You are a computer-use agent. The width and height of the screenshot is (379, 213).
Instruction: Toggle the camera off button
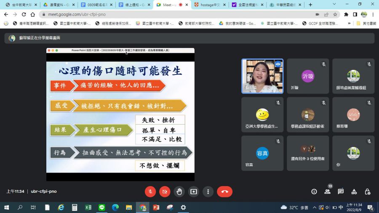pos(165,192)
